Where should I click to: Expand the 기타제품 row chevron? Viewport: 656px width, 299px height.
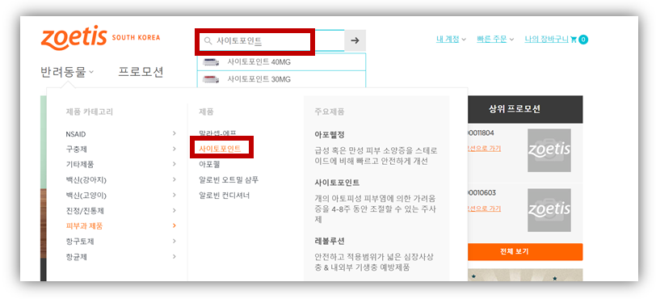(174, 164)
